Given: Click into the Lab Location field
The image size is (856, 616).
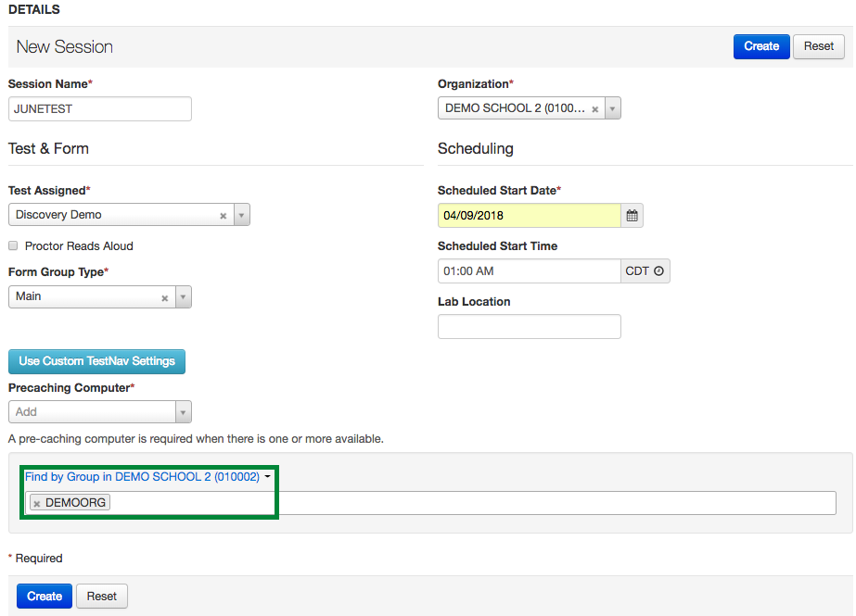Looking at the screenshot, I should (x=529, y=327).
